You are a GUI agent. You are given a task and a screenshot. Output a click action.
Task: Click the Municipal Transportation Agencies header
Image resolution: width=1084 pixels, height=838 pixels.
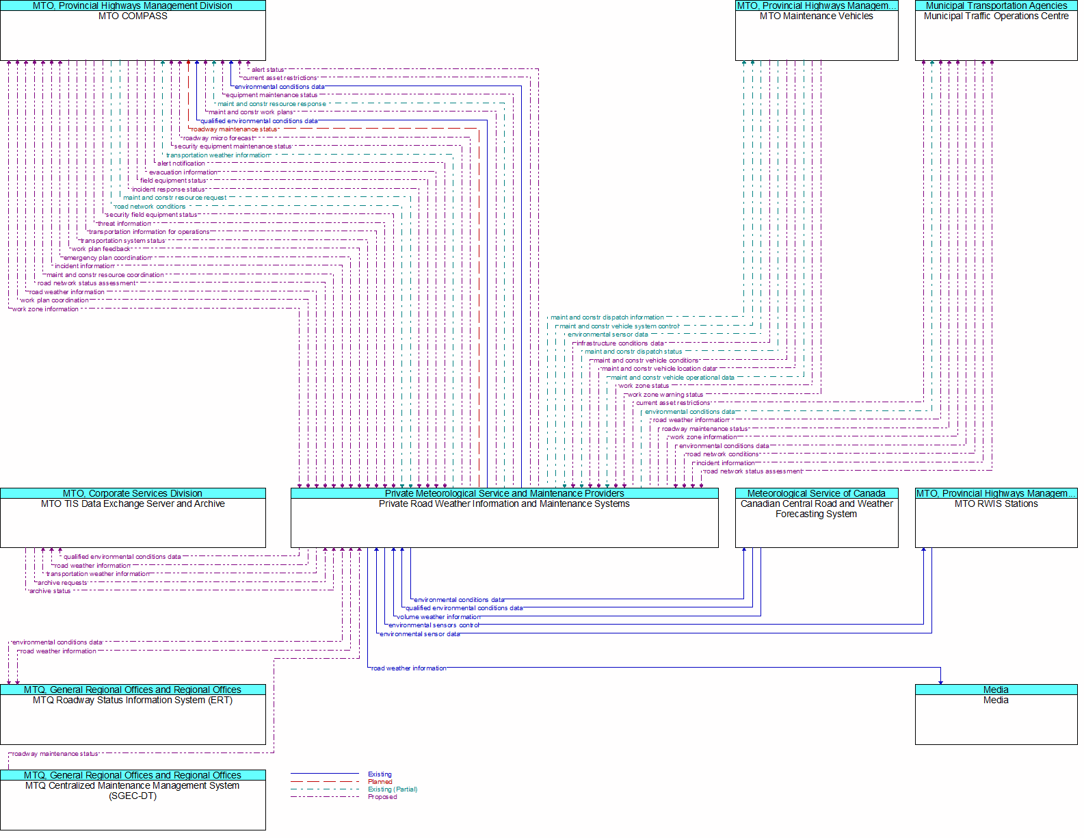[996, 5]
